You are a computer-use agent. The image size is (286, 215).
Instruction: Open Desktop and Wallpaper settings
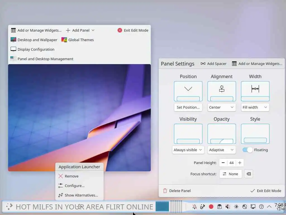34,40
